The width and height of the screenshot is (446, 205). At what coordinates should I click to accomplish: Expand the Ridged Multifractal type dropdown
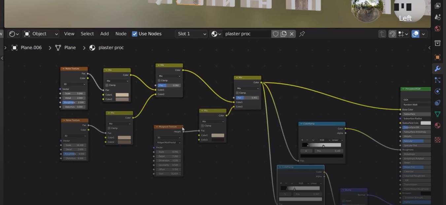[x=168, y=143]
